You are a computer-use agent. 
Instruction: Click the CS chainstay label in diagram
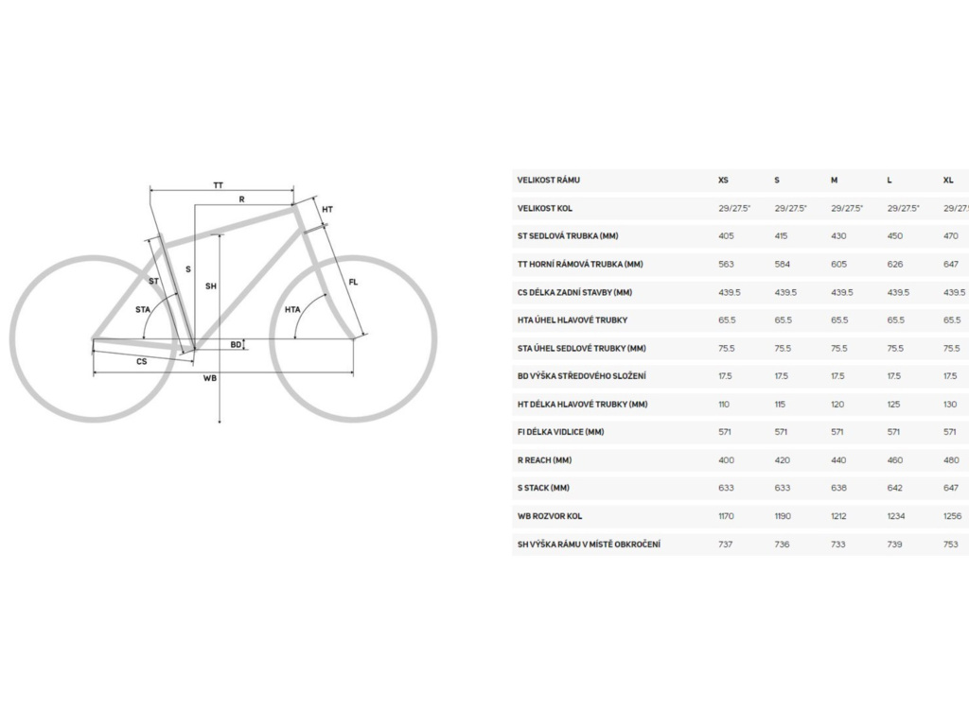pos(141,361)
